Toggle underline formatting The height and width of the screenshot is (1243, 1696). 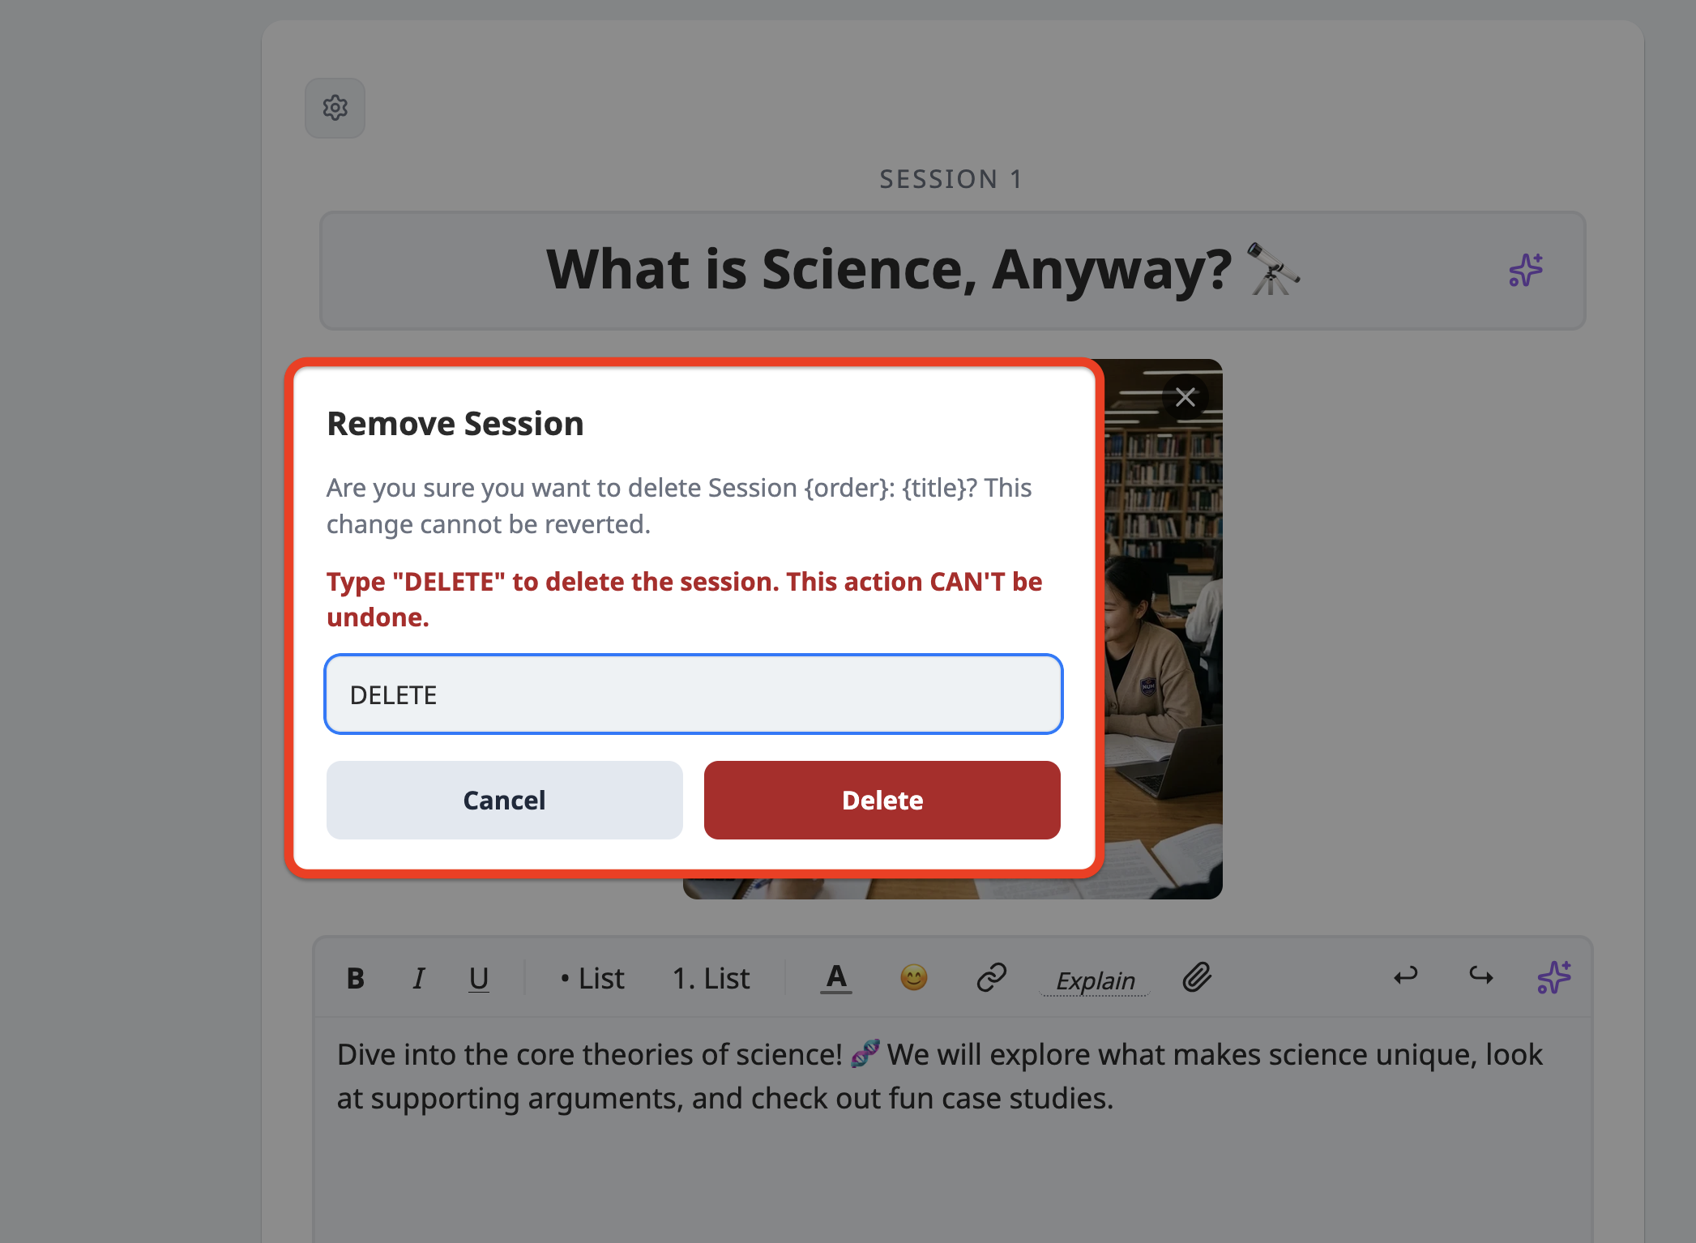point(479,978)
